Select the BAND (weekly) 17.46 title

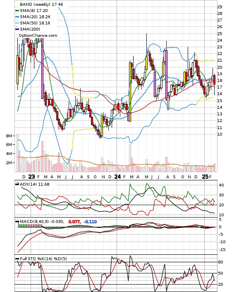coord(41,4)
